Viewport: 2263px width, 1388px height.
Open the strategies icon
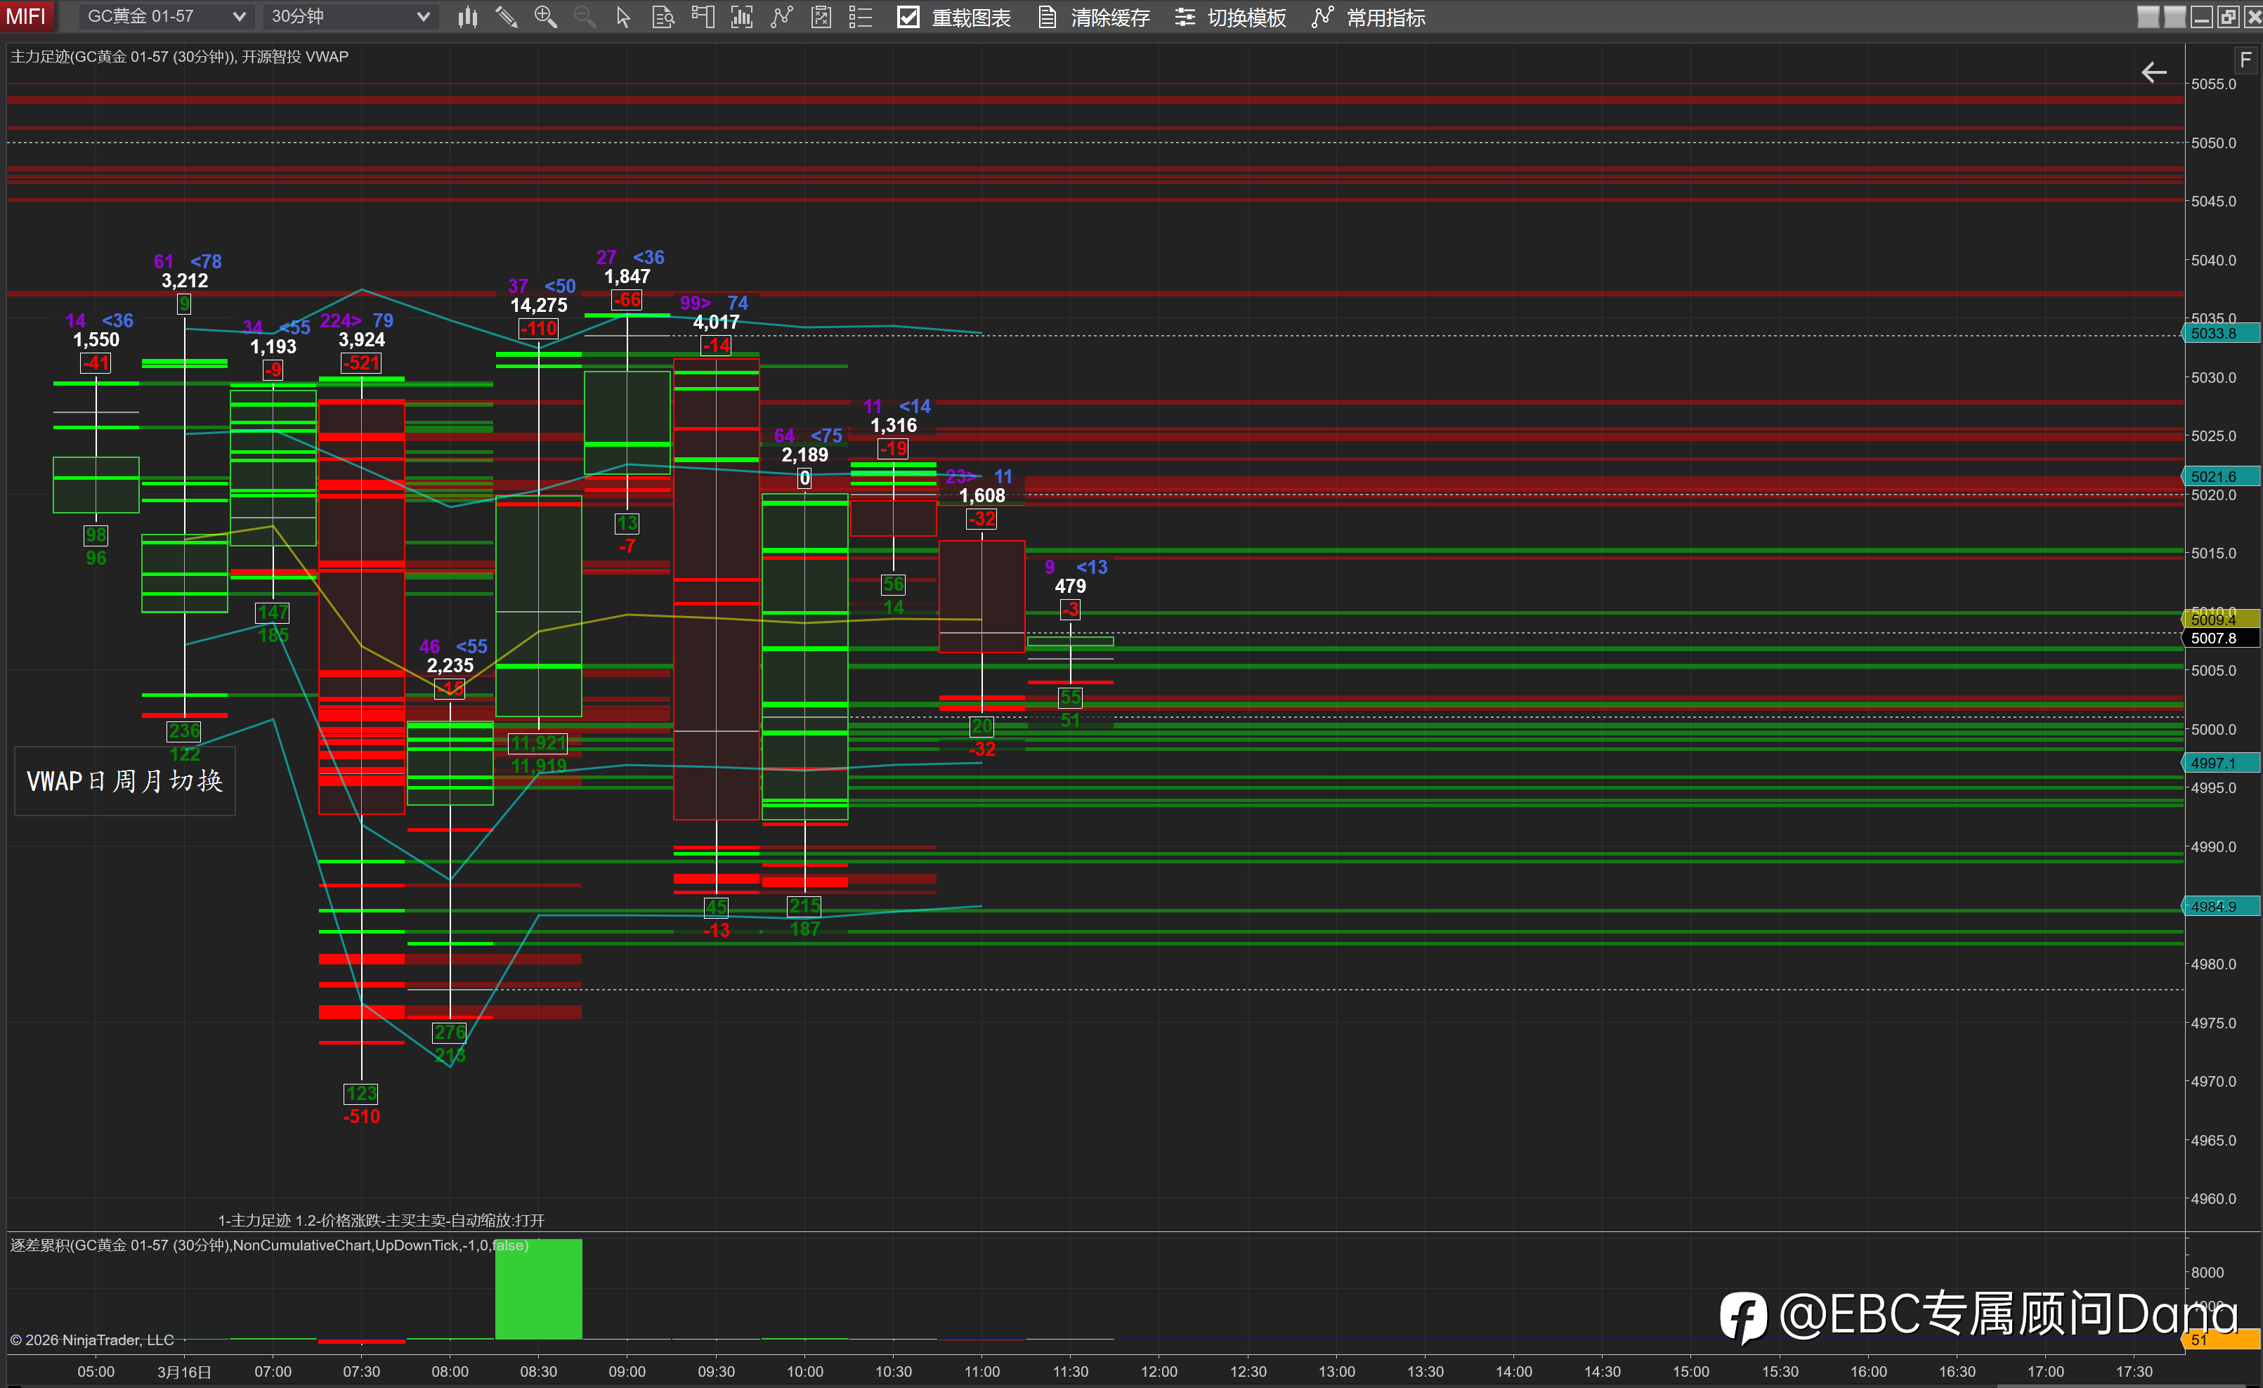pos(821,17)
